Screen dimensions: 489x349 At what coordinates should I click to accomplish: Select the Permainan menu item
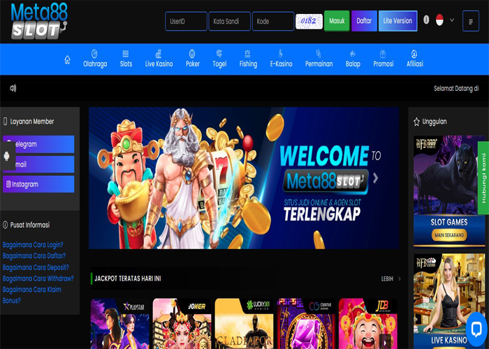click(319, 59)
